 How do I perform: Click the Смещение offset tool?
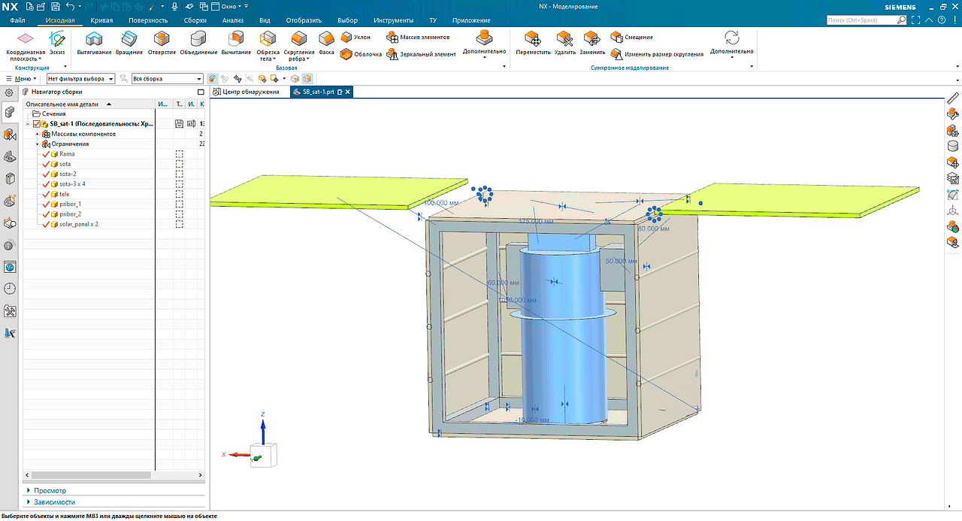pos(631,36)
